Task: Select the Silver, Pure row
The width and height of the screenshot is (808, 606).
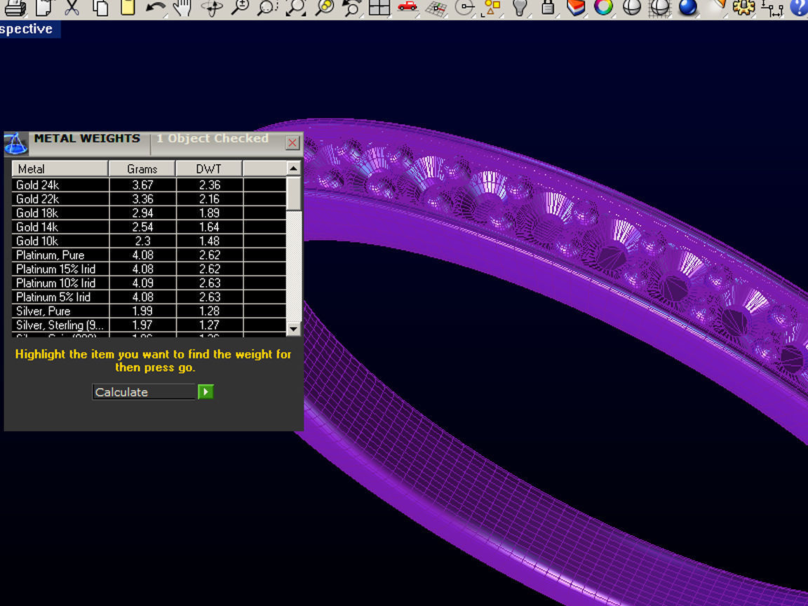Action: point(149,311)
